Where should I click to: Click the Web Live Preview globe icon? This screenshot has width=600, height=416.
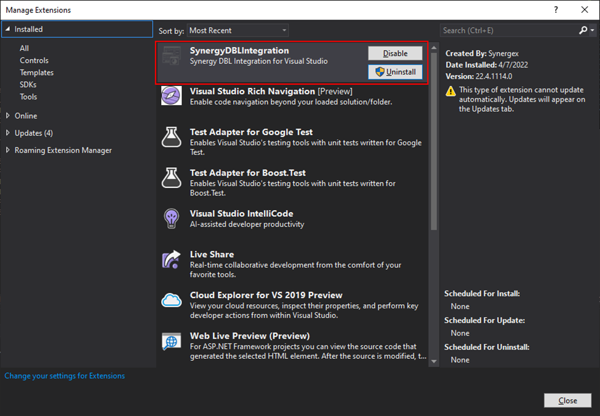(x=172, y=341)
